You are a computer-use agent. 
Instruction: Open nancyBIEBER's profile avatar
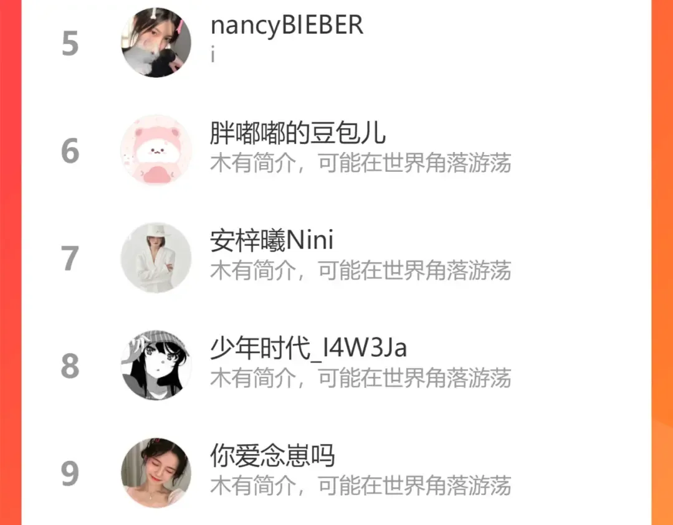coord(156,42)
